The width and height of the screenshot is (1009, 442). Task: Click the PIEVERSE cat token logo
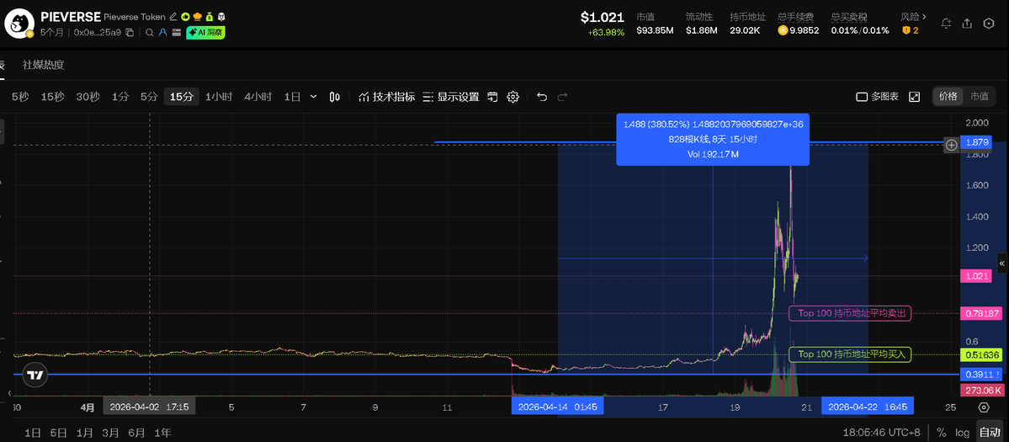(x=18, y=24)
